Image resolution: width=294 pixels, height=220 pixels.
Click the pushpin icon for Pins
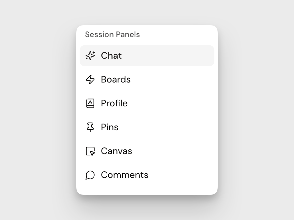90,127
